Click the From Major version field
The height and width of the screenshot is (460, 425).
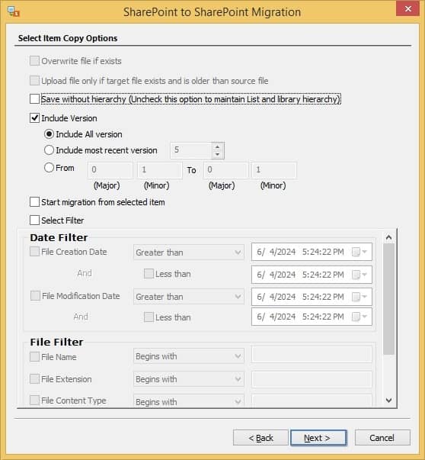pos(110,170)
